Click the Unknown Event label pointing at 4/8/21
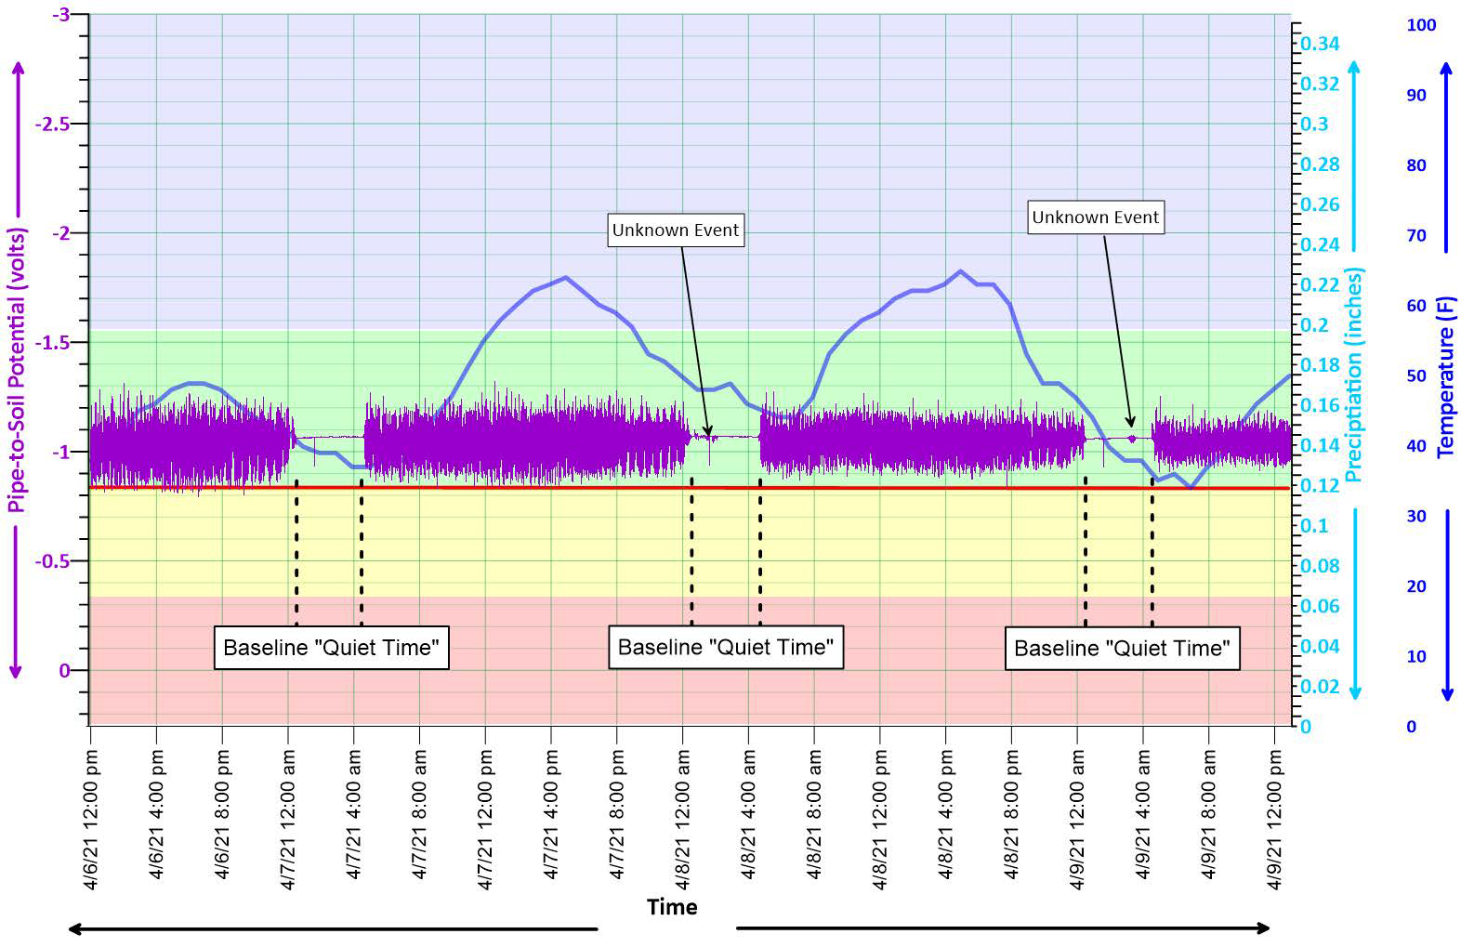This screenshot has width=1461, height=947. (x=675, y=230)
